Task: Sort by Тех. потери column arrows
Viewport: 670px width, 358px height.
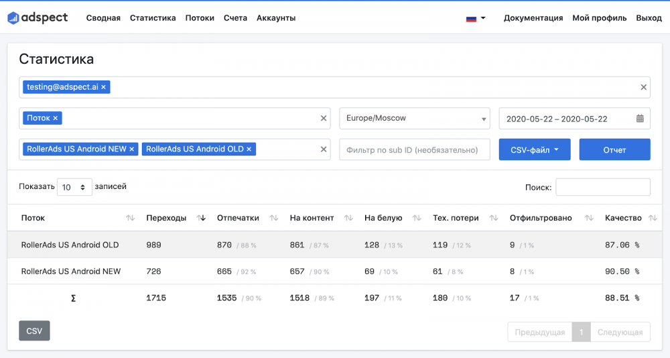Action: coord(494,218)
